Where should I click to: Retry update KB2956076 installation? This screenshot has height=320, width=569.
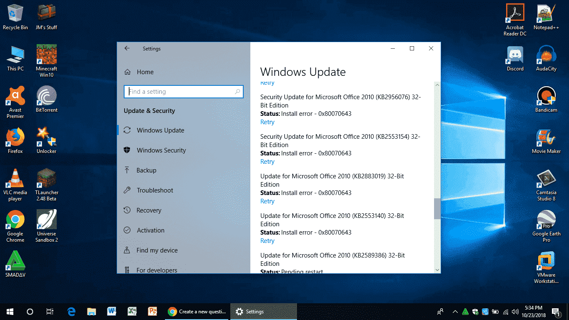(267, 122)
